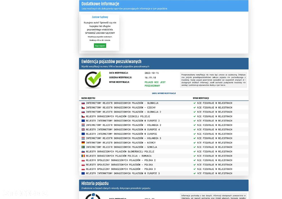Click the Polish flag in the POLSKA 3 row

(83, 169)
